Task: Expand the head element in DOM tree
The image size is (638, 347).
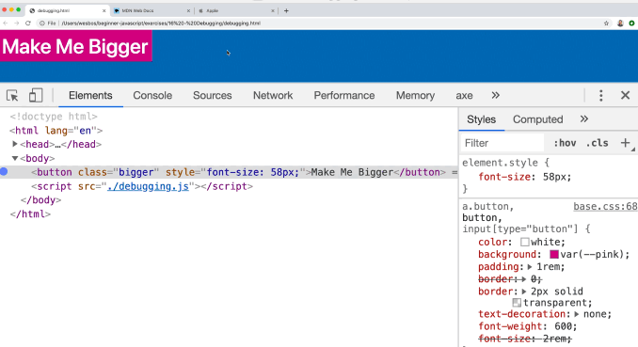Action: [x=15, y=144]
